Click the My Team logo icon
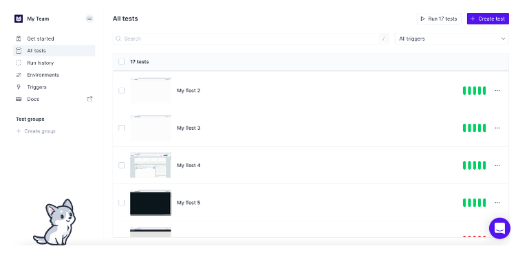 tap(19, 19)
